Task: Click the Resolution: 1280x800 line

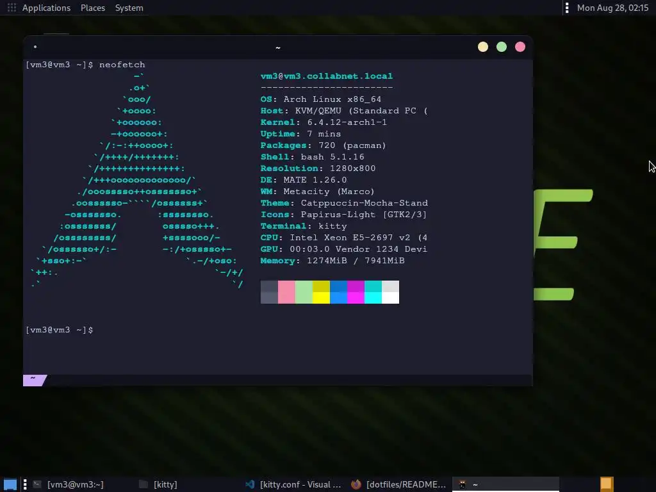Action: pyautogui.click(x=318, y=168)
